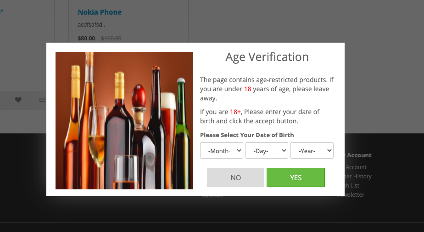
Task: Expand the -Day- selection dropdown
Action: 267,150
